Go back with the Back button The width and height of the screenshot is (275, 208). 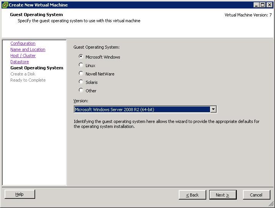(x=192, y=195)
